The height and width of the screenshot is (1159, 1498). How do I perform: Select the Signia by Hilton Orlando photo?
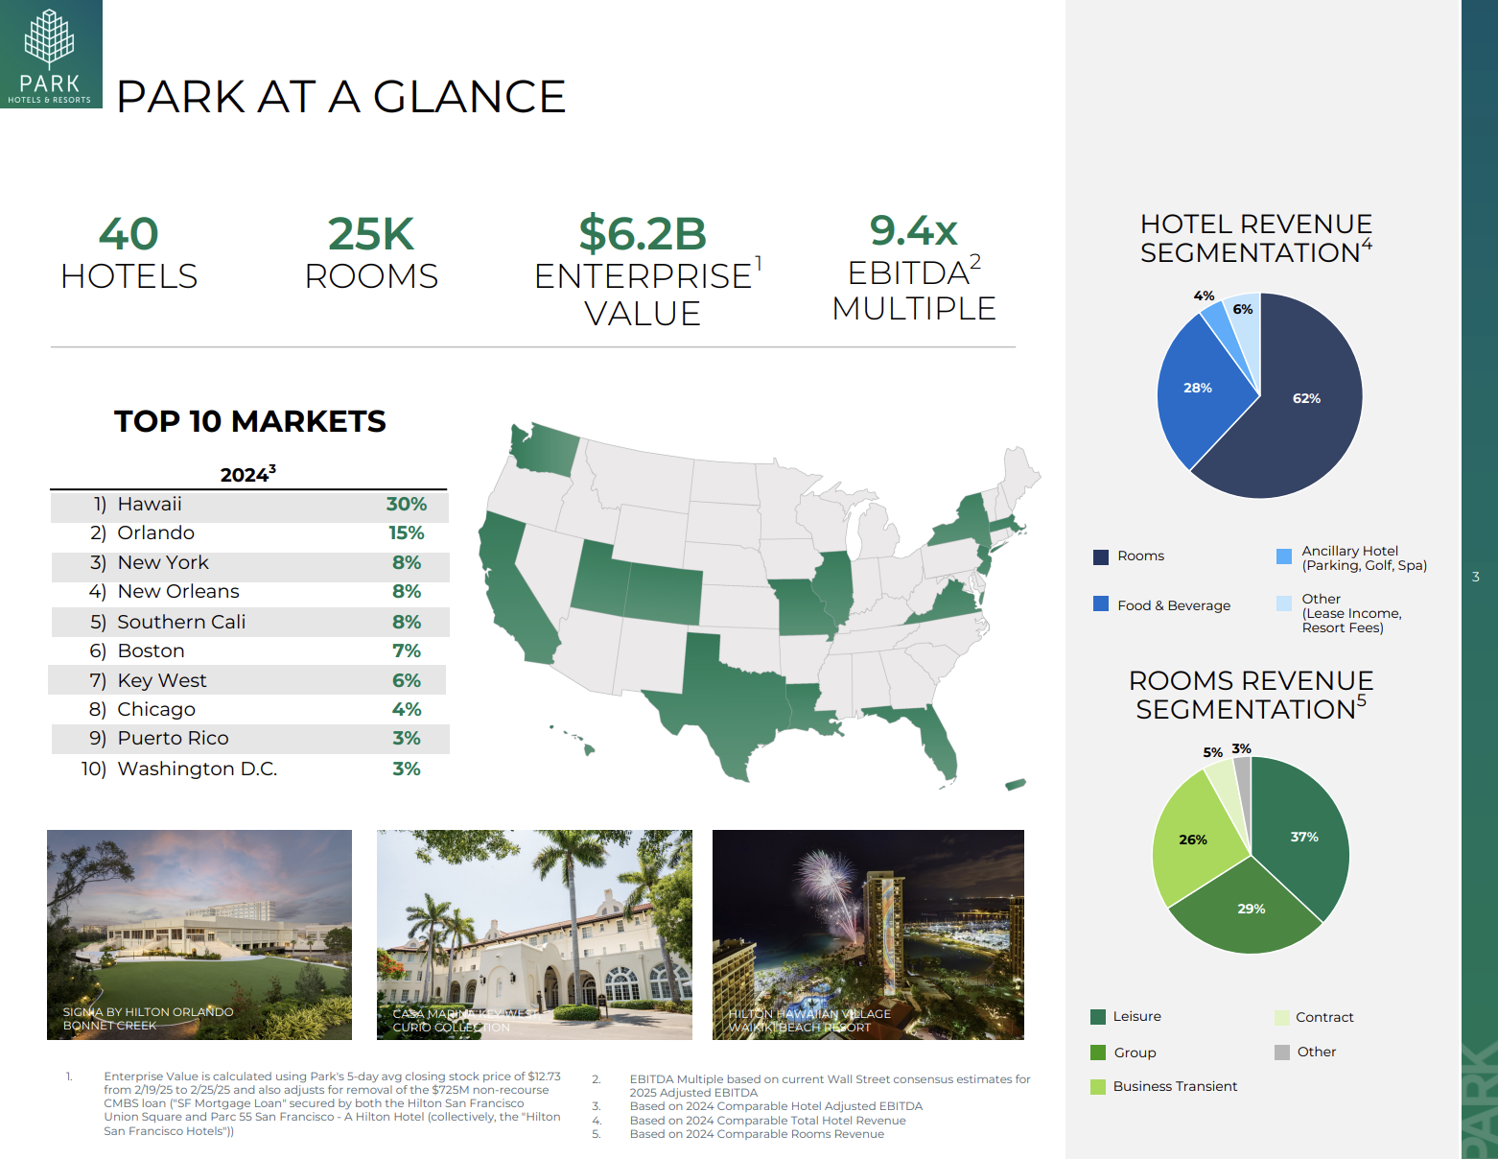point(199,934)
